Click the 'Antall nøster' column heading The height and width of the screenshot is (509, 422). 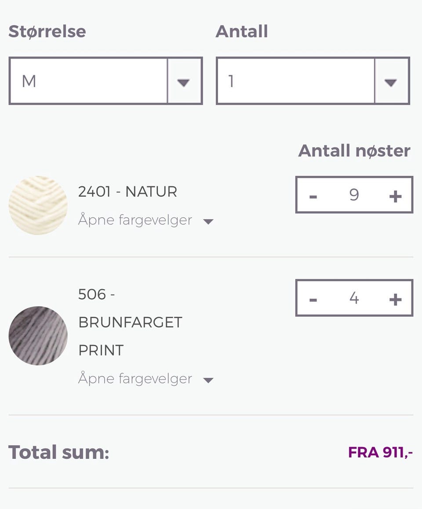[x=354, y=151]
